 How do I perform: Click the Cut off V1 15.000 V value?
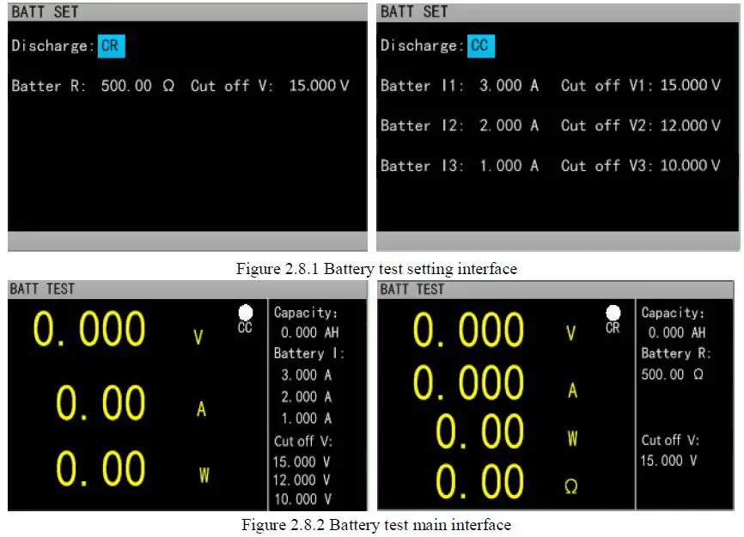pos(690,86)
